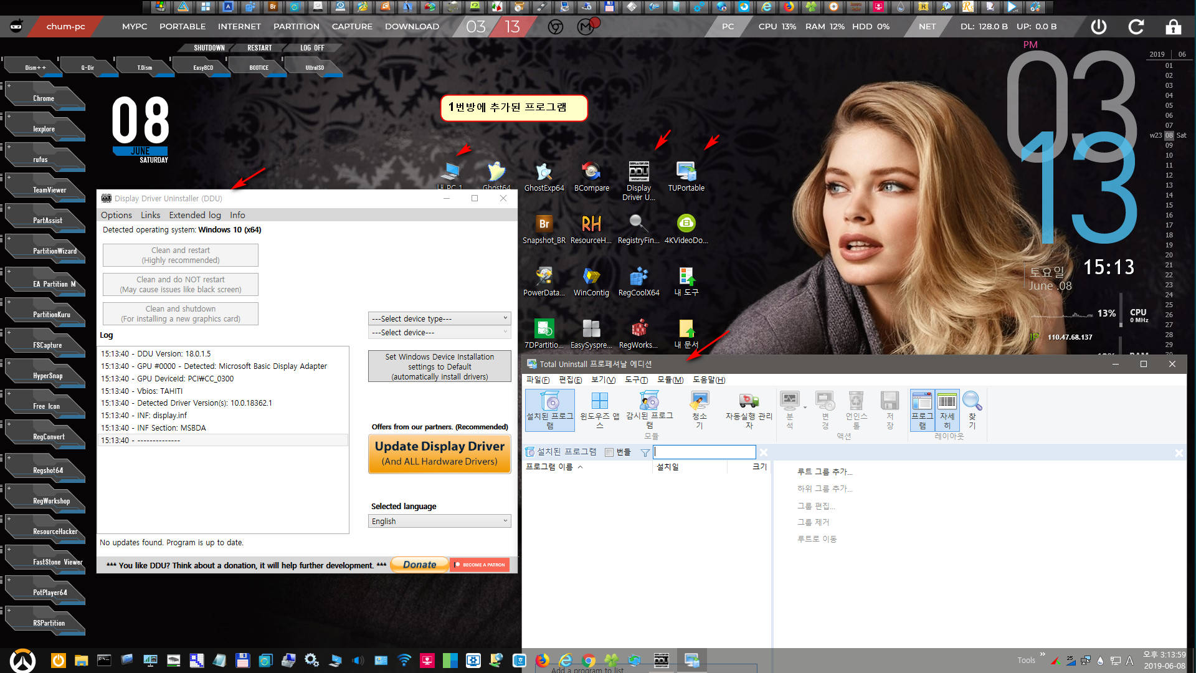Open Installed Programs module in Total Uninstall

pos(549,410)
